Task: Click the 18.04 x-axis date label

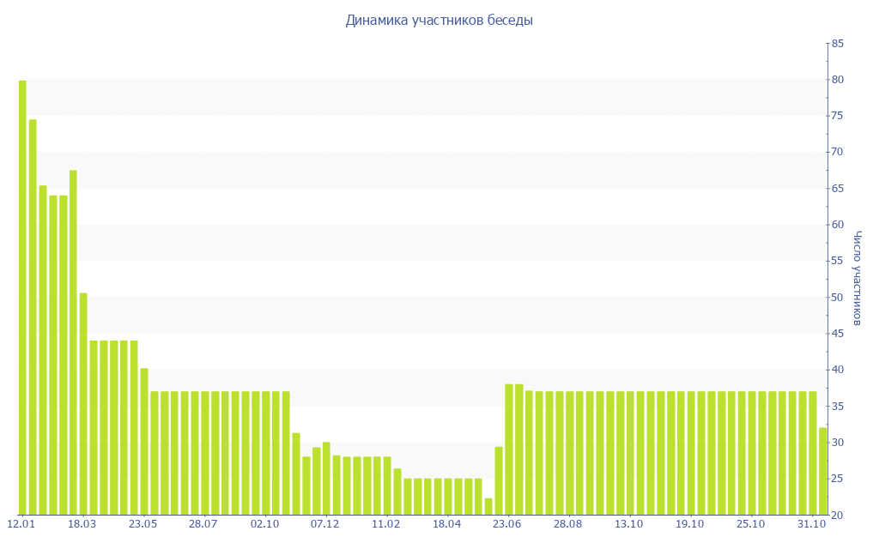Action: click(447, 523)
